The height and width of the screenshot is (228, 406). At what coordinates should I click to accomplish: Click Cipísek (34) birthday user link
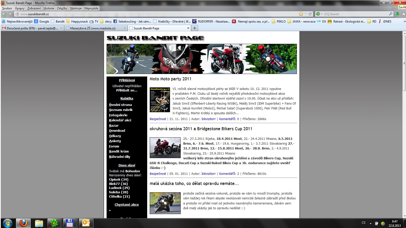(x=119, y=179)
